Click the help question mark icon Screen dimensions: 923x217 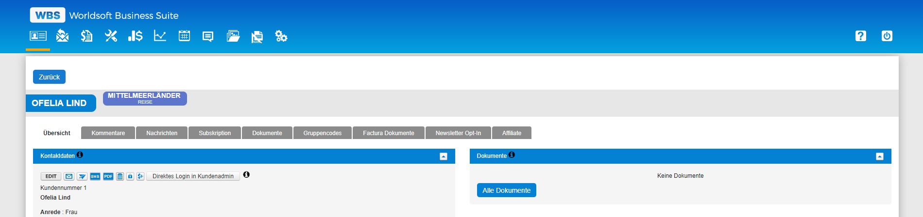pyautogui.click(x=860, y=36)
